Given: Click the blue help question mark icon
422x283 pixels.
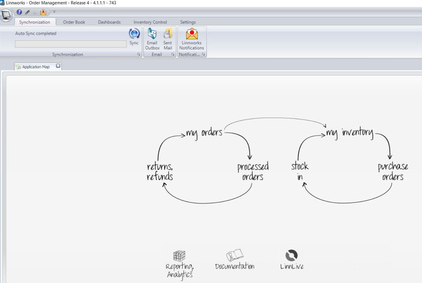Looking at the screenshot, I should [x=19, y=12].
